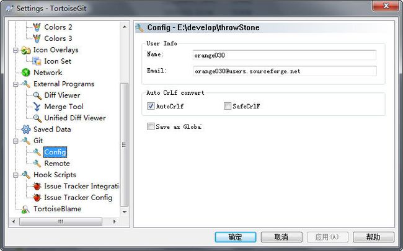Select the highlighted Config tree item

click(x=55, y=152)
